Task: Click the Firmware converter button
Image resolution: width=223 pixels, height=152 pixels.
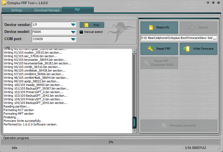Action: 179,125
